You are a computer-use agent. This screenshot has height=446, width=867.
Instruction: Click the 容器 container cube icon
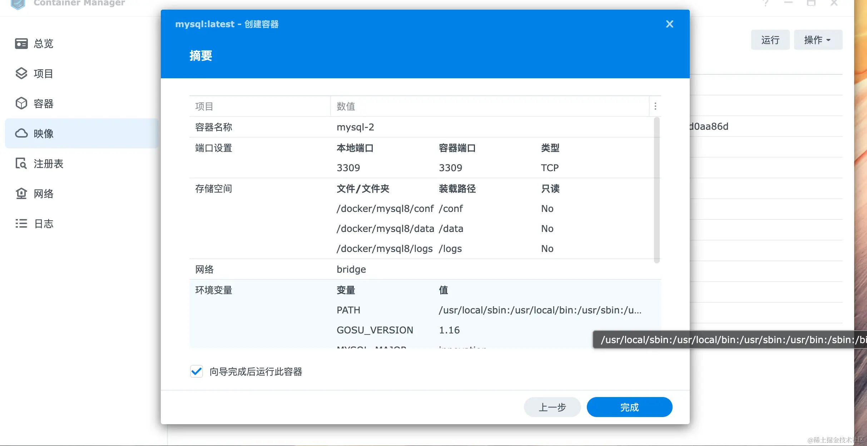[x=21, y=104]
